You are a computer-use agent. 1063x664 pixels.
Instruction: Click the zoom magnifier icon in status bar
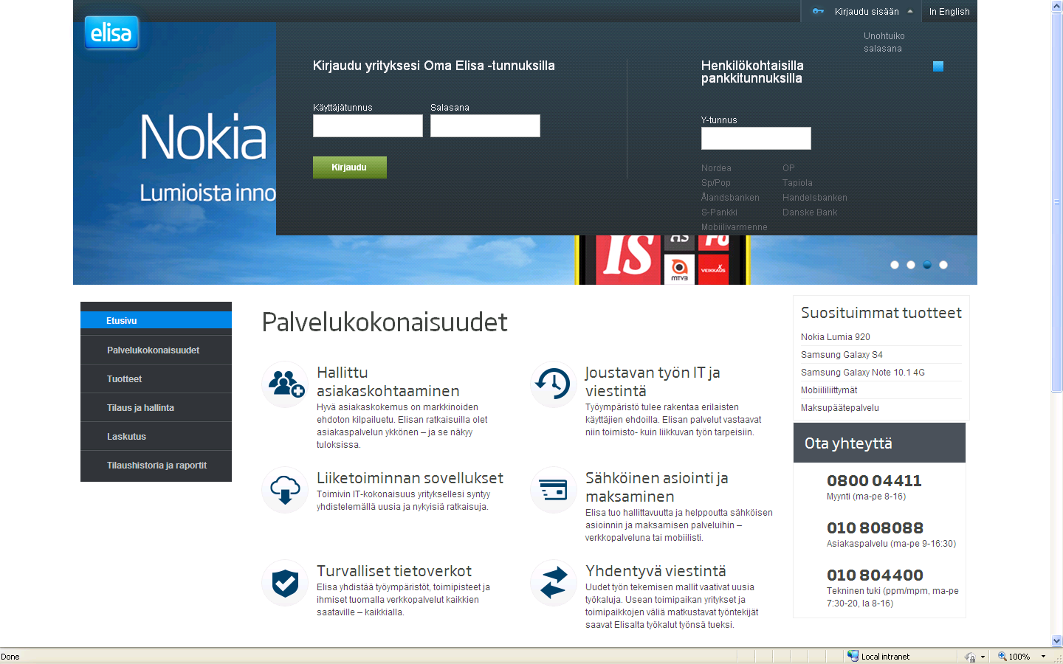1002,656
